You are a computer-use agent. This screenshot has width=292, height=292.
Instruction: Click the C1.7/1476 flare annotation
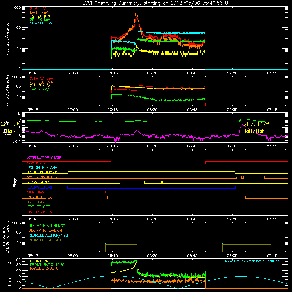[x=256, y=124]
